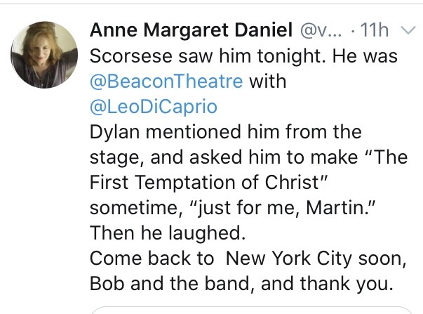The height and width of the screenshot is (314, 423).
Task: Open Anne Margaret Daniel's profile picture
Action: (x=44, y=55)
